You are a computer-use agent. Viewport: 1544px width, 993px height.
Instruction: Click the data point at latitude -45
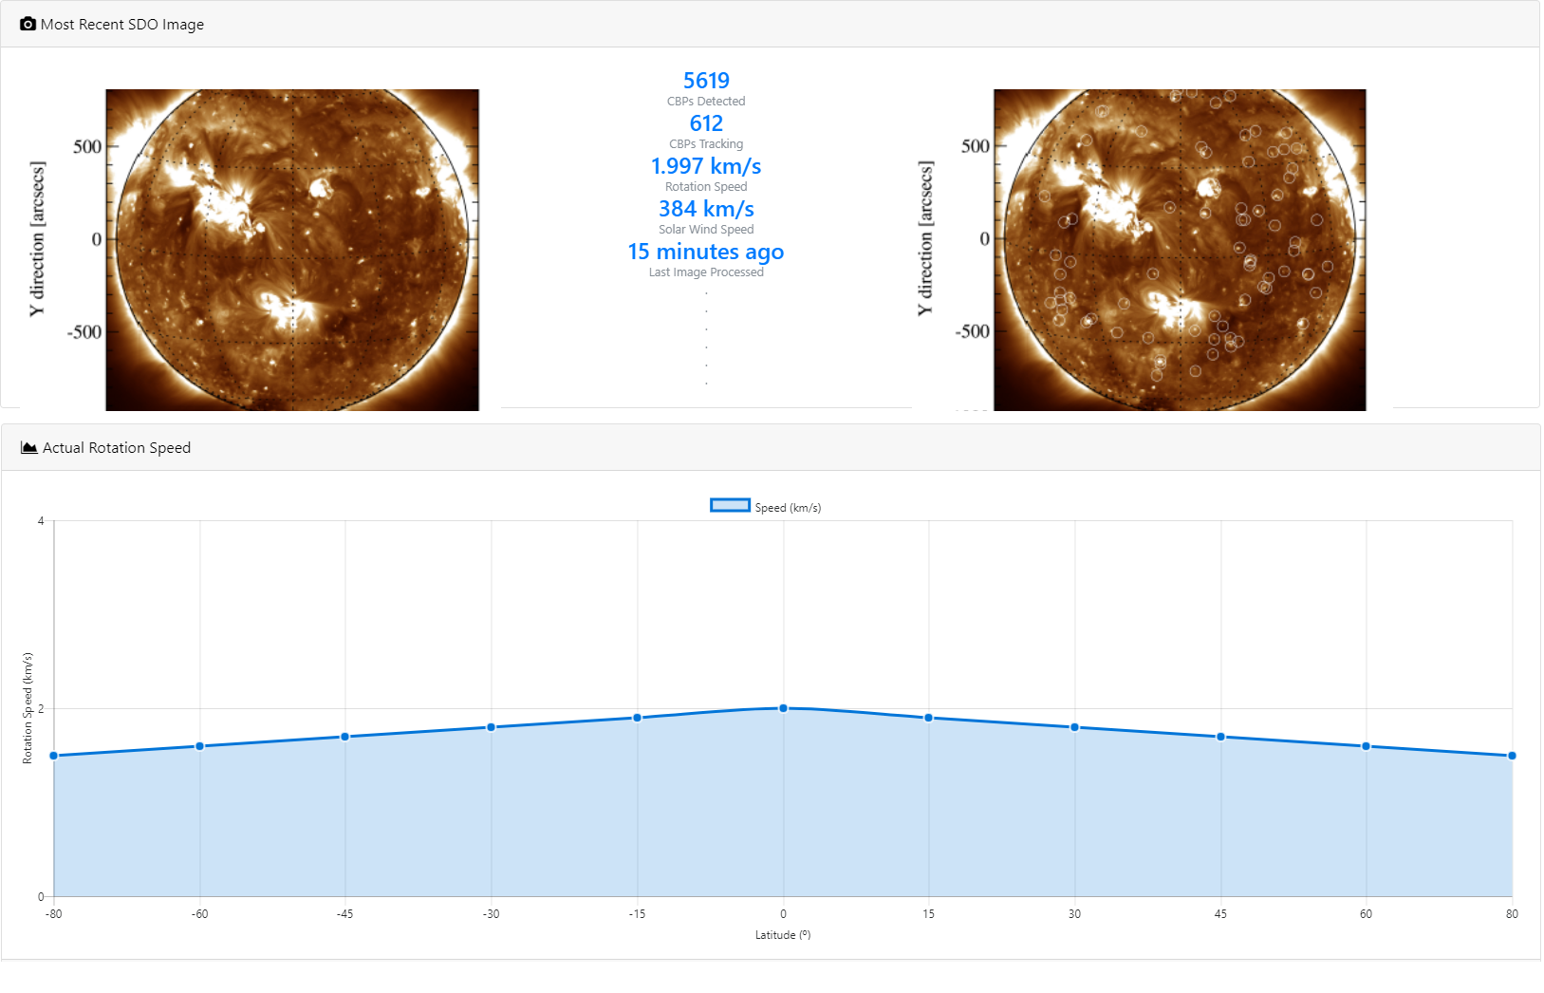click(x=345, y=737)
